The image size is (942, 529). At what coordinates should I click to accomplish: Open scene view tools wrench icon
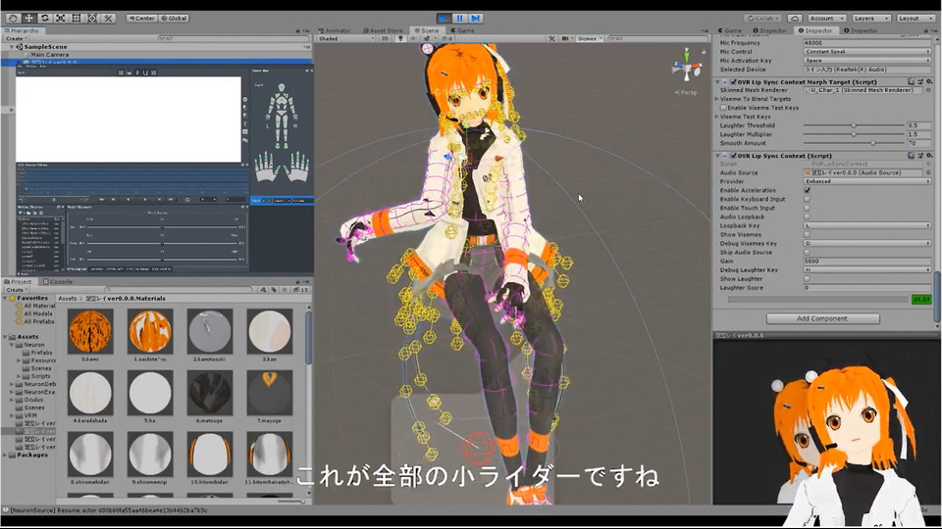551,38
